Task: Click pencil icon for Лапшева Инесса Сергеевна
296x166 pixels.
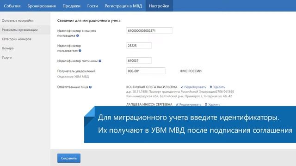Action: 177,105
